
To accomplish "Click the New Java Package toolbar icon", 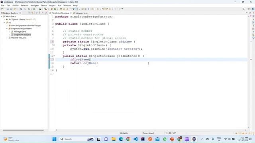I will click(x=51, y=9).
